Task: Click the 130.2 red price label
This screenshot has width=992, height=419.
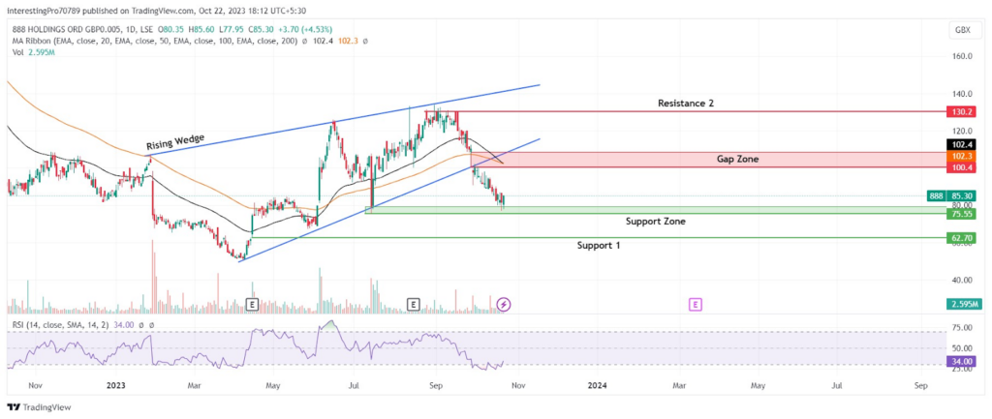Action: tap(960, 112)
